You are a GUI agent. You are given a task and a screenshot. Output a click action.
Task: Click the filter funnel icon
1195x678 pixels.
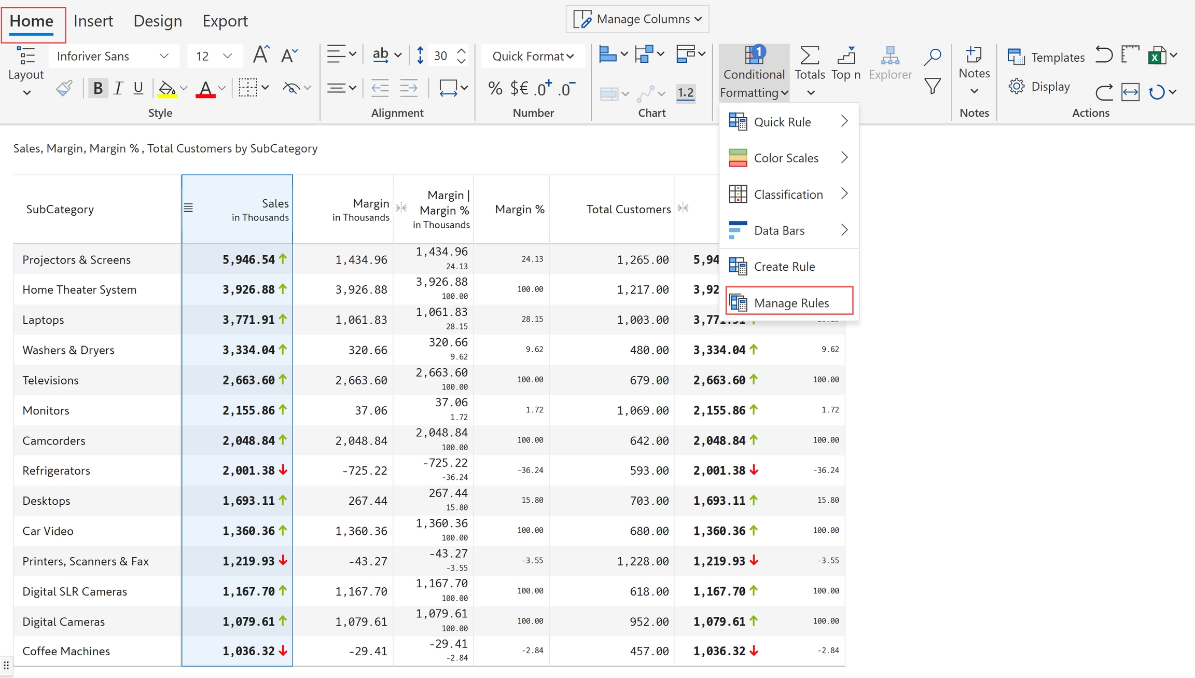(x=933, y=86)
